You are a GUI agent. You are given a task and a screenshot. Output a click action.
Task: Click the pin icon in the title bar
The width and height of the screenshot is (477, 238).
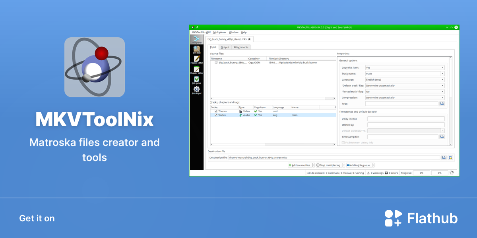pyautogui.click(x=197, y=27)
